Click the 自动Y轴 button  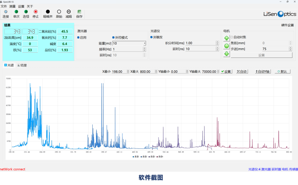pyautogui.click(x=263, y=71)
